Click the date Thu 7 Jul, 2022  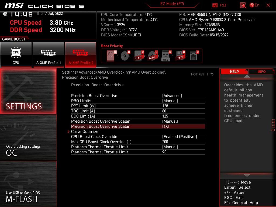(x=49, y=13)
